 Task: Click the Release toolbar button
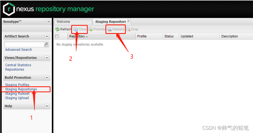(116, 29)
